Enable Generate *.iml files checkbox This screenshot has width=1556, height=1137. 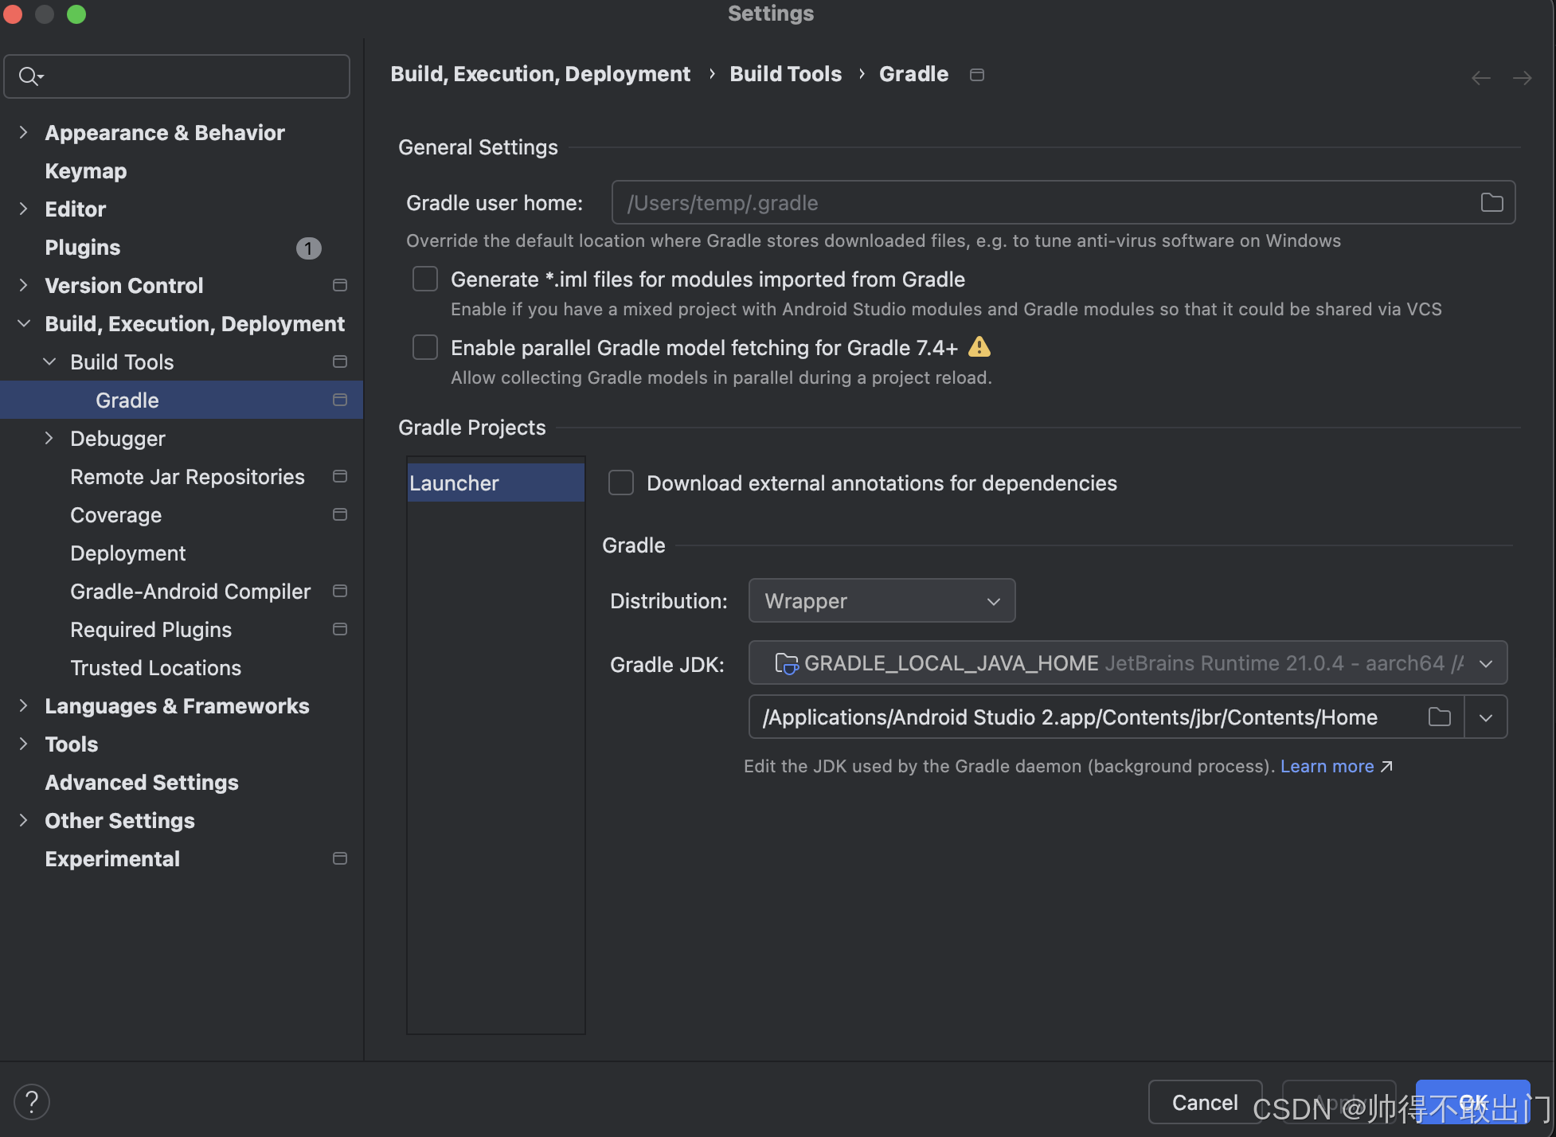coord(425,279)
